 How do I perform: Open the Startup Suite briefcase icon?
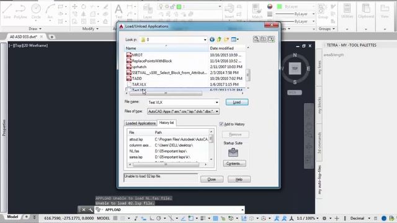point(233,152)
